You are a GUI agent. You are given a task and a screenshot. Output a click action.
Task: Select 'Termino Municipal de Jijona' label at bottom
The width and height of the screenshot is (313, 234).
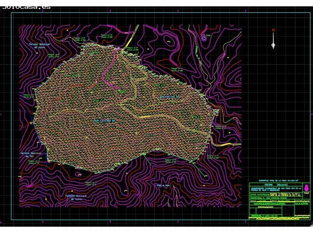point(76,197)
